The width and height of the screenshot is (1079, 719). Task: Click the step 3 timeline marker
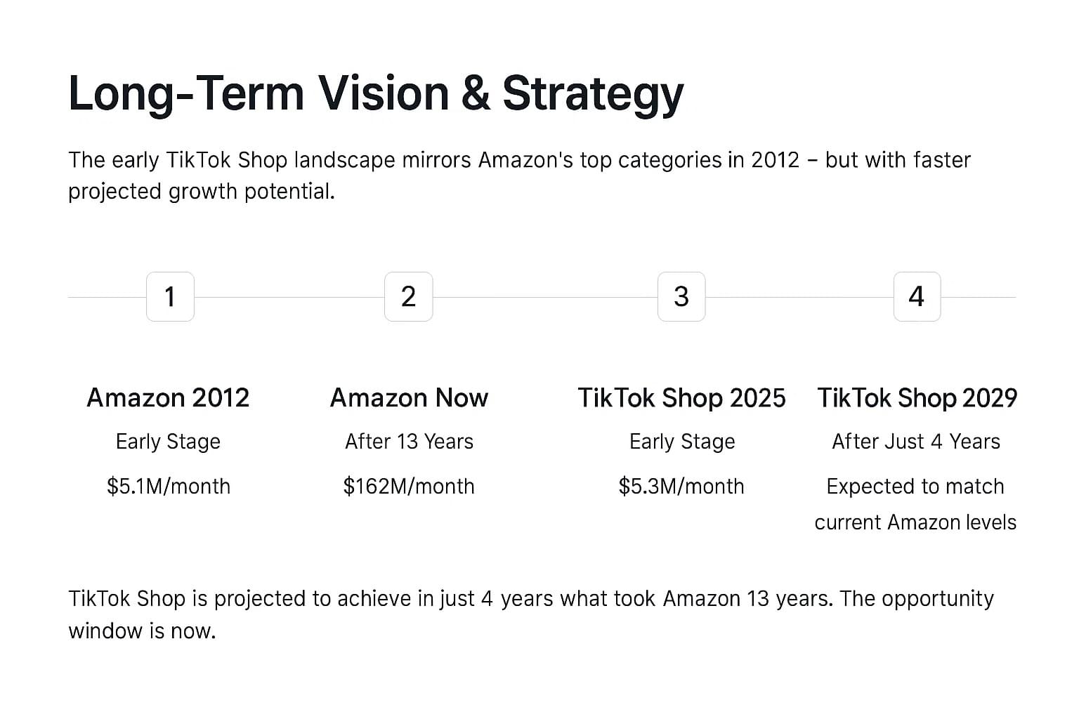point(681,297)
